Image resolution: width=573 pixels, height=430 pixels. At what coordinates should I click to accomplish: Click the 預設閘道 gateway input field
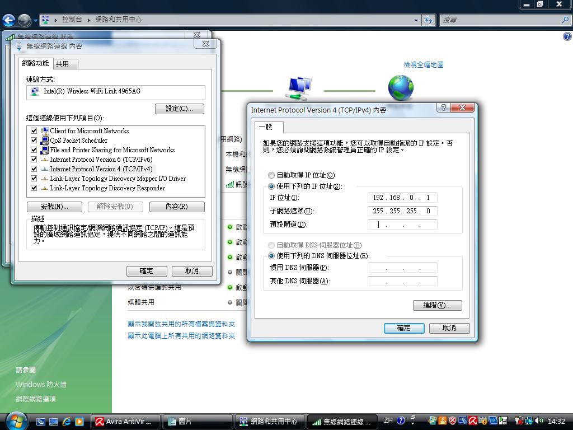[x=402, y=224]
